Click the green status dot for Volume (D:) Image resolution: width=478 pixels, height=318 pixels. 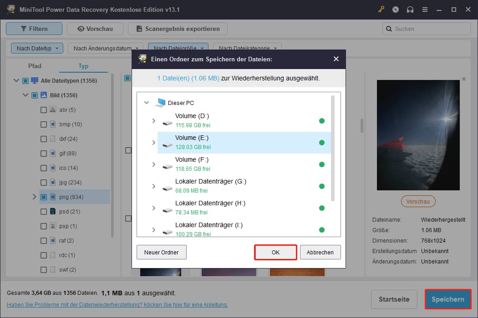click(x=321, y=121)
